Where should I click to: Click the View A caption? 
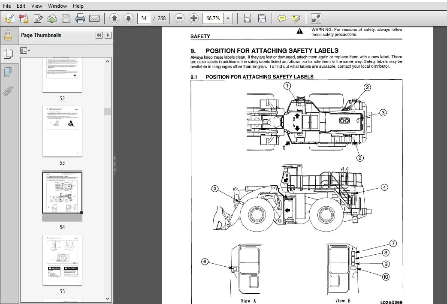click(x=248, y=301)
